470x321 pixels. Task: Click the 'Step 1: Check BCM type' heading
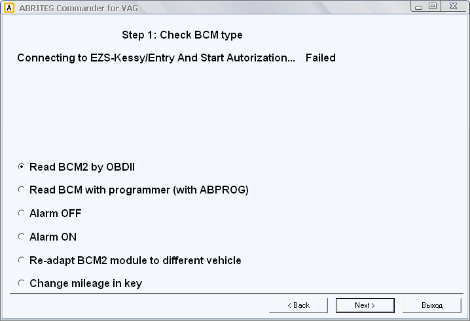(x=182, y=35)
